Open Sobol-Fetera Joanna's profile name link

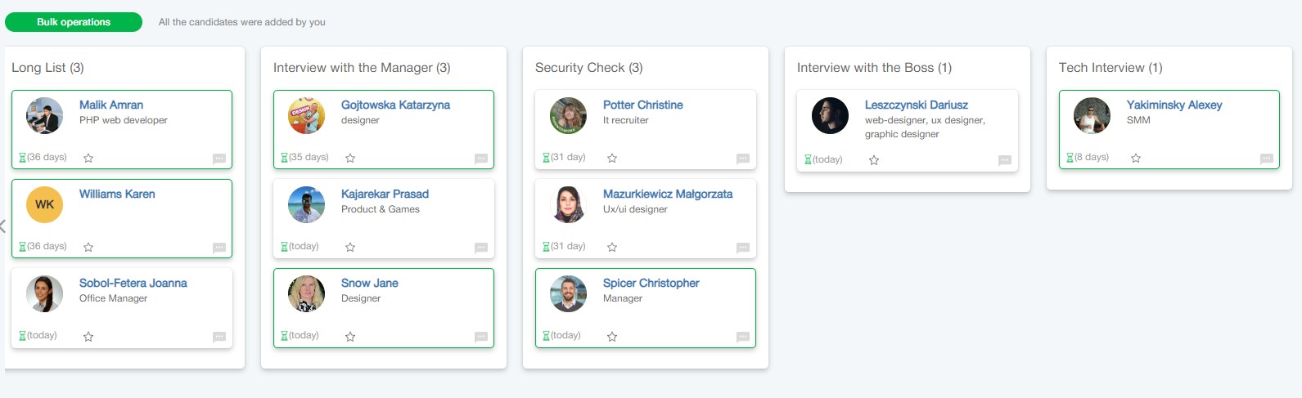133,283
